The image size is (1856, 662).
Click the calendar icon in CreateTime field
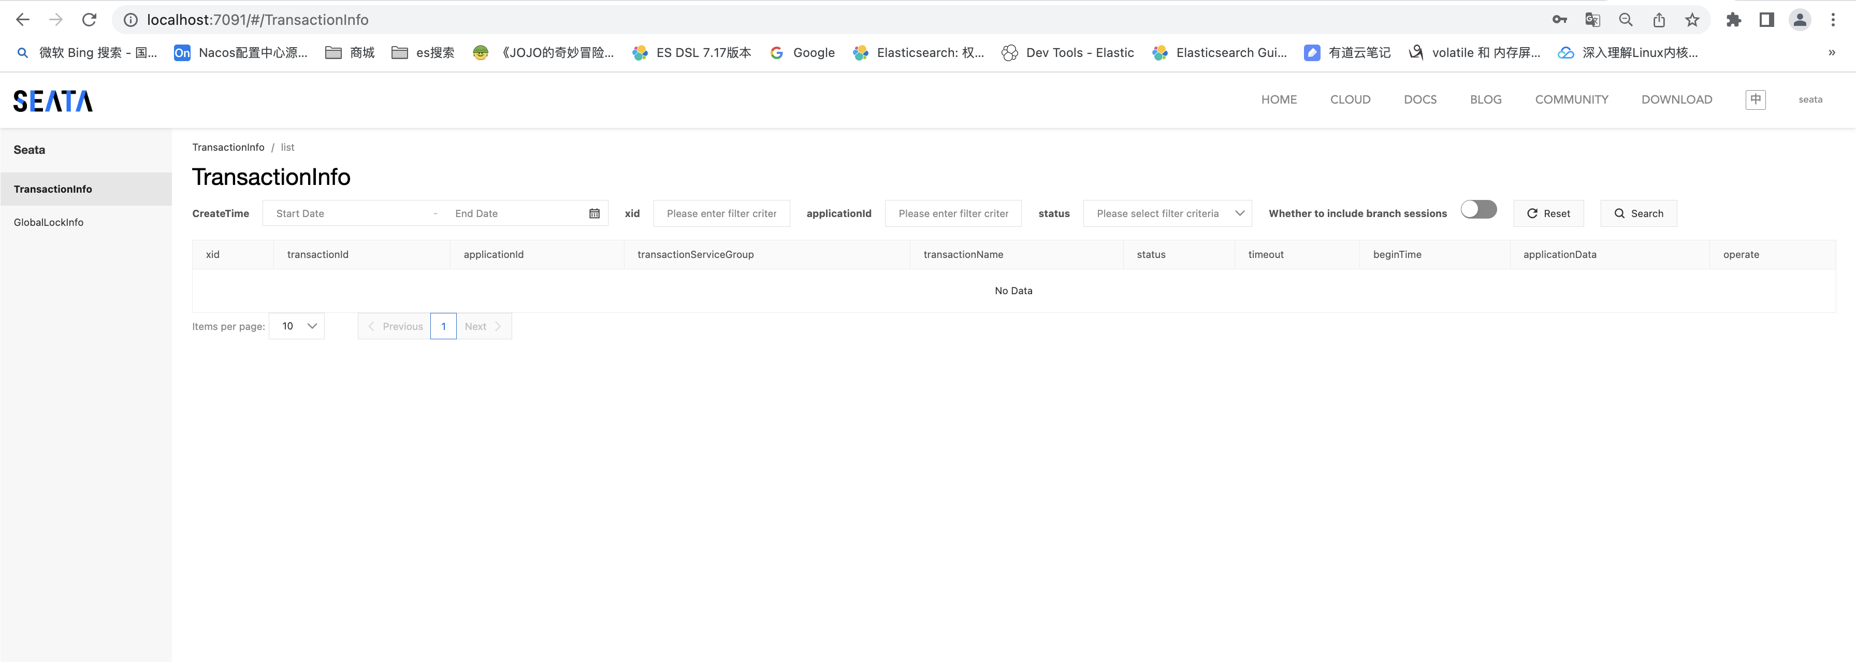(x=594, y=213)
